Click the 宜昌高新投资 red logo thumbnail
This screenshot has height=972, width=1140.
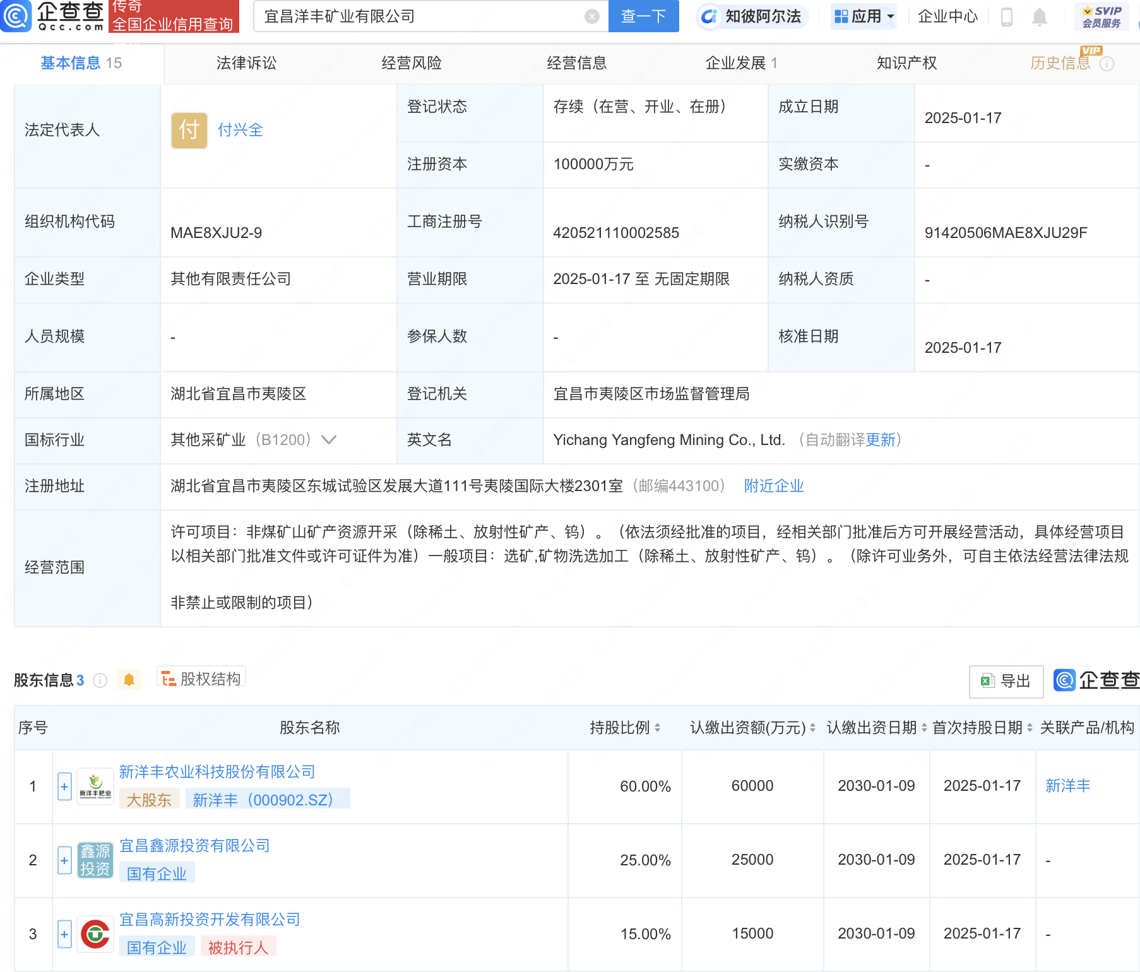pos(95,934)
